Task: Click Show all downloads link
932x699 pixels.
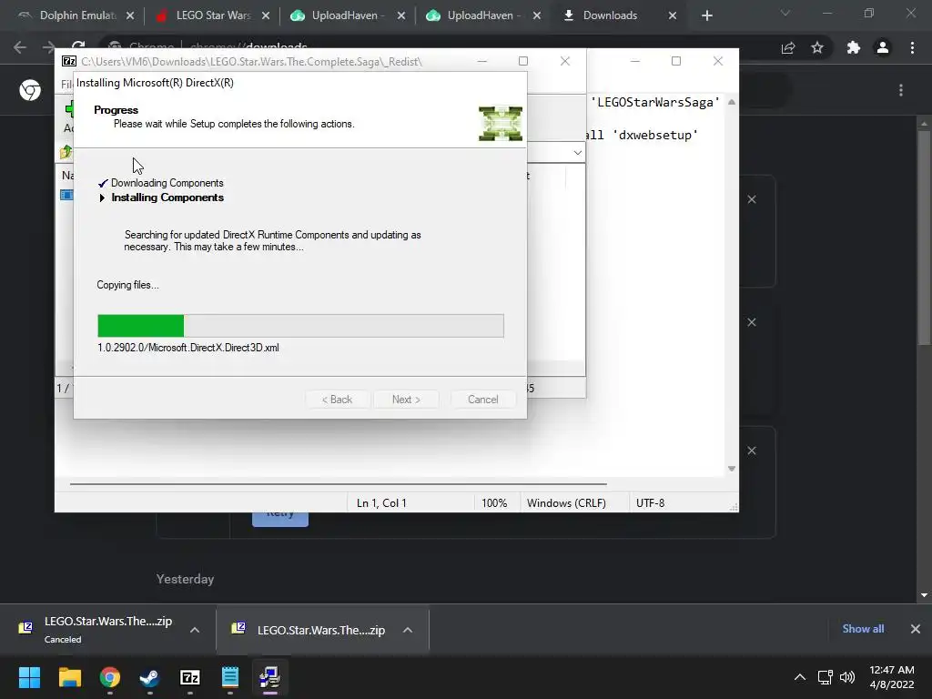Action: [863, 629]
